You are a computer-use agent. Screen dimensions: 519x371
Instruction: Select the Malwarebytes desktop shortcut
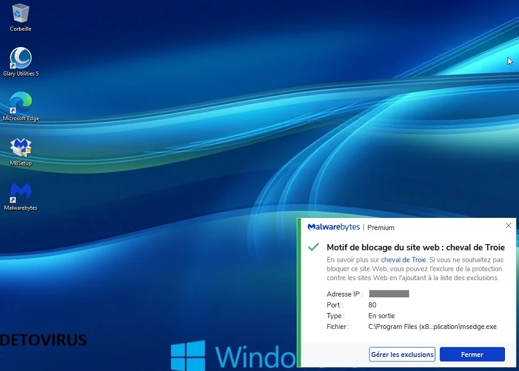pos(21,196)
